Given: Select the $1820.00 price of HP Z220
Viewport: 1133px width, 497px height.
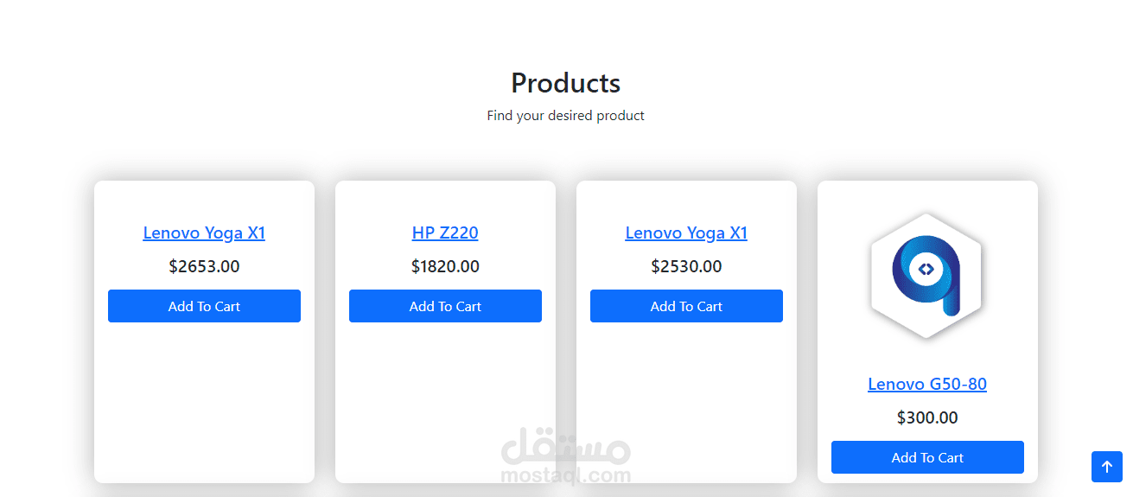Looking at the screenshot, I should click(445, 266).
